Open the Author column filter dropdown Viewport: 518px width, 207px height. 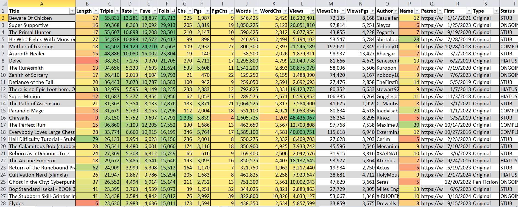(x=396, y=11)
